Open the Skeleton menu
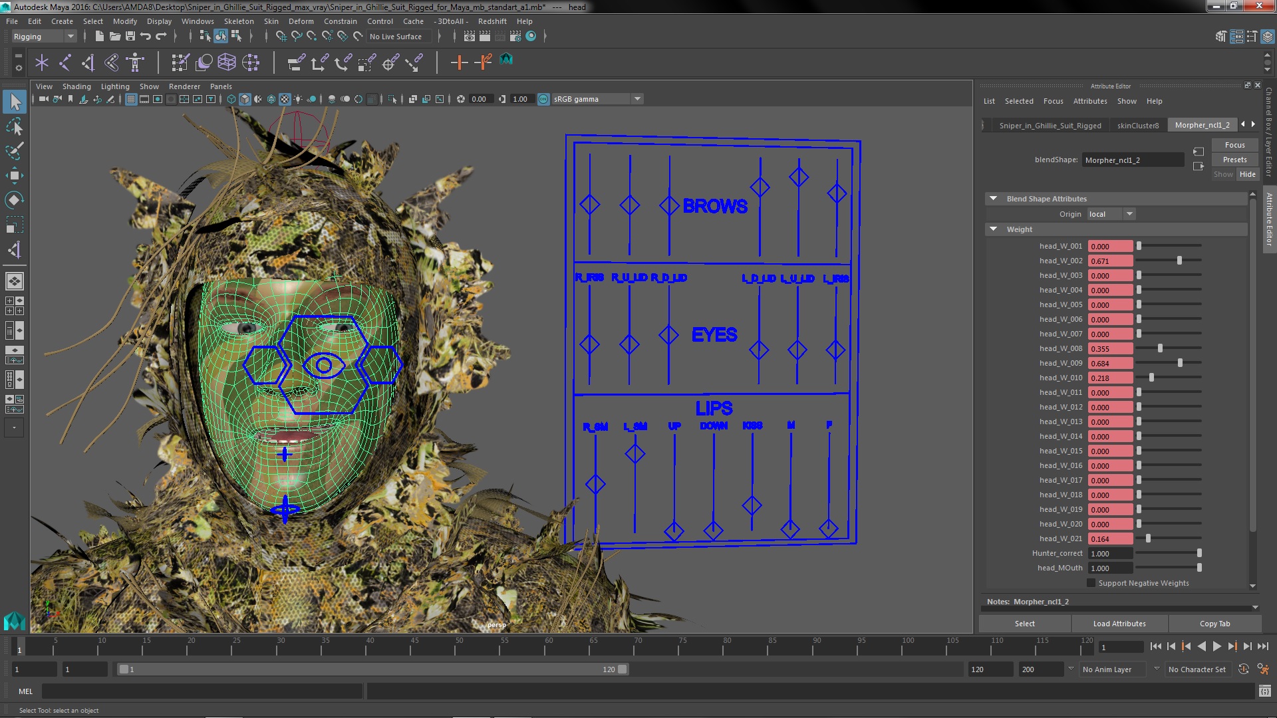Image resolution: width=1277 pixels, height=718 pixels. [x=239, y=21]
